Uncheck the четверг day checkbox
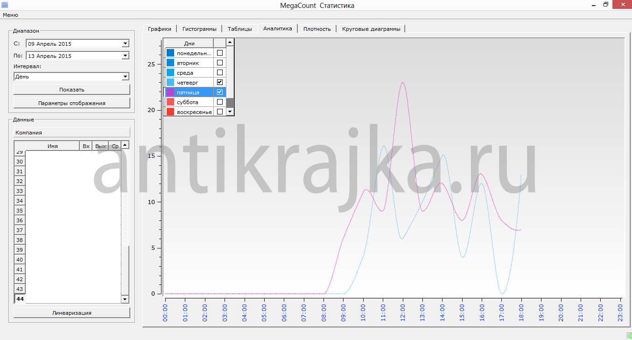This screenshot has height=340, width=632. click(x=220, y=82)
